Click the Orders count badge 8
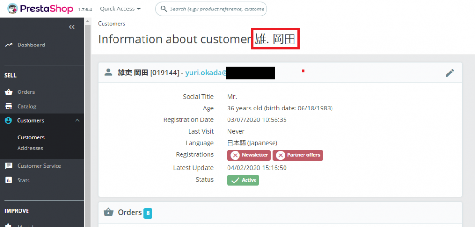 click(148, 213)
